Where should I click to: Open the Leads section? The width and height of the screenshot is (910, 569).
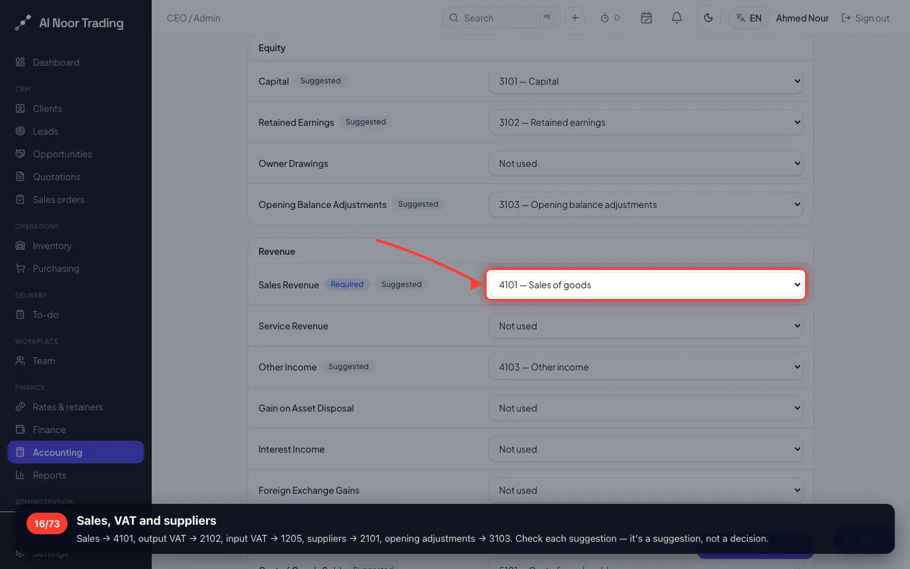click(76, 131)
